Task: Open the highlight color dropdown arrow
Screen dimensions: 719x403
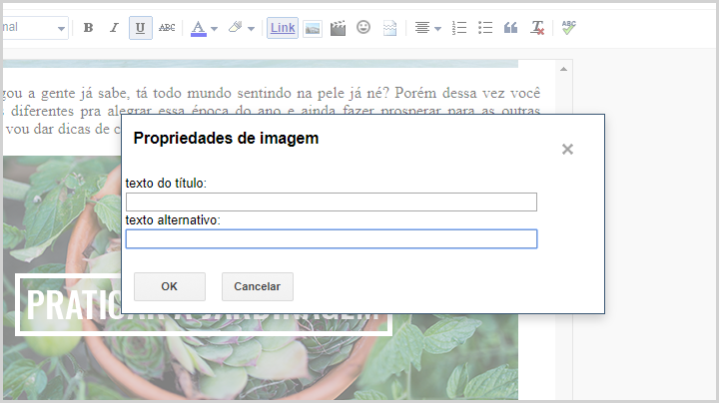Action: coord(251,28)
